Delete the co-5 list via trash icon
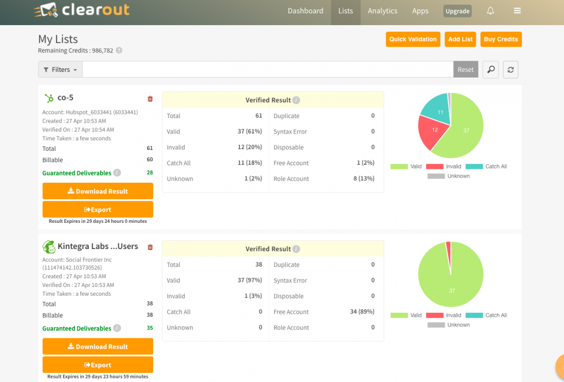 [150, 99]
